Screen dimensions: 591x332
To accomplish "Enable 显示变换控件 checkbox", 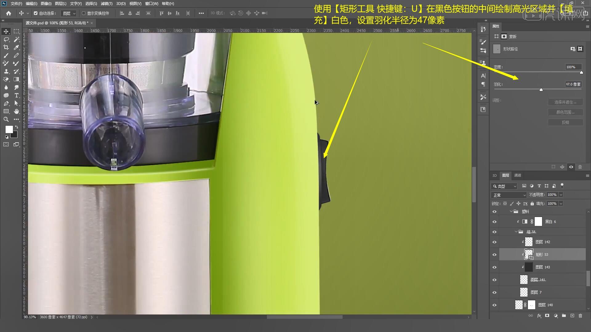I will 83,13.
